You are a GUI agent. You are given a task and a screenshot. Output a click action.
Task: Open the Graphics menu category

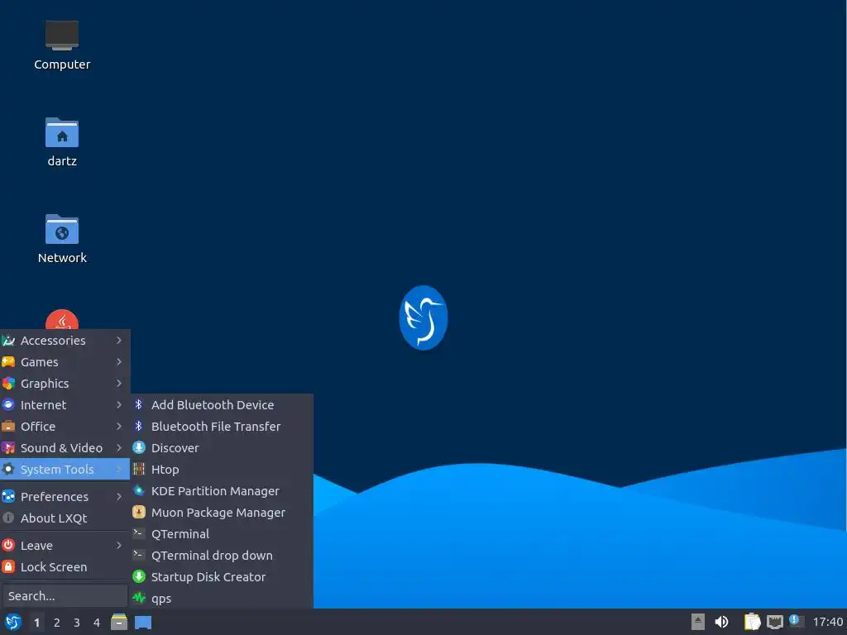(65, 384)
